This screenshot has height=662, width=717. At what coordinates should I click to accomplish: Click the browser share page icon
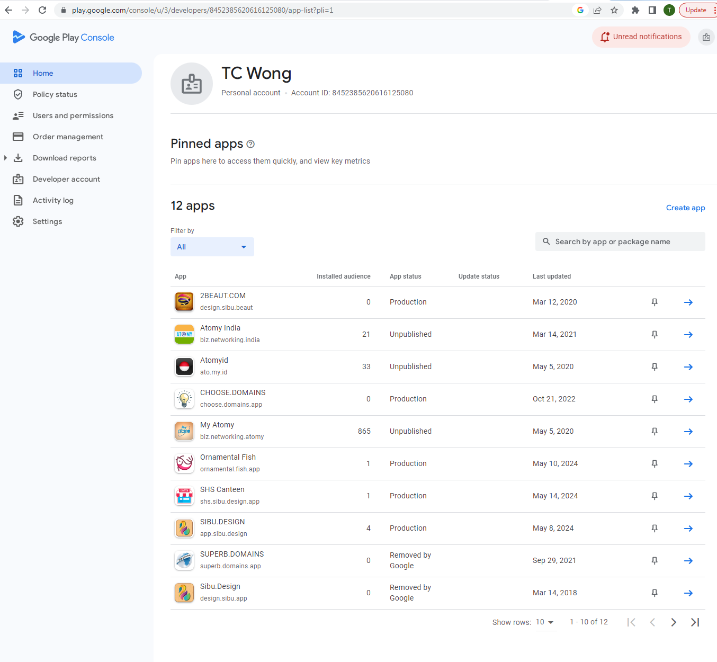pyautogui.click(x=597, y=10)
